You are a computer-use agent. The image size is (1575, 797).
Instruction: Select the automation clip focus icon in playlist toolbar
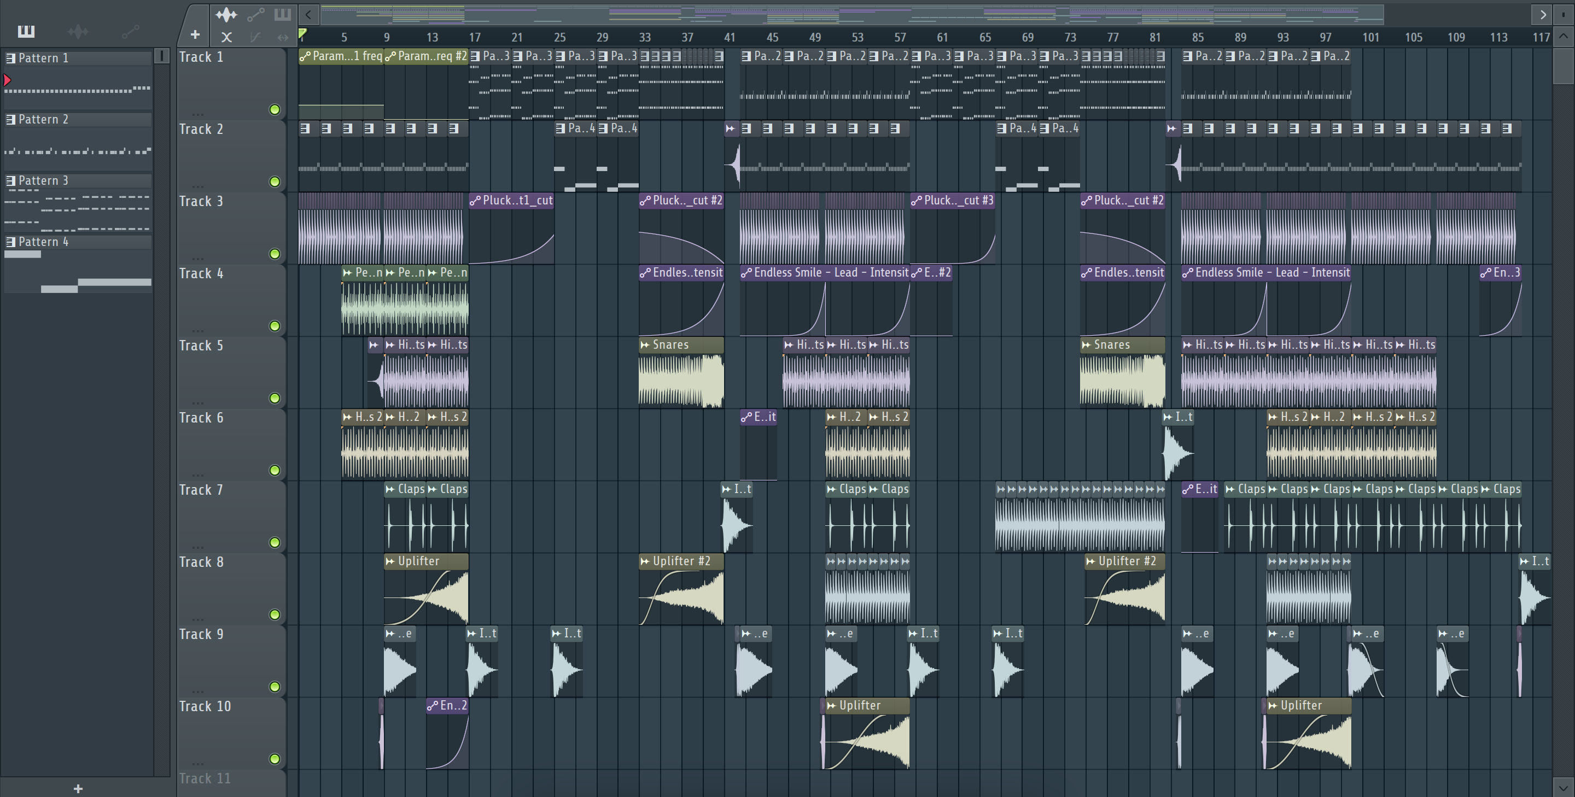pos(255,14)
